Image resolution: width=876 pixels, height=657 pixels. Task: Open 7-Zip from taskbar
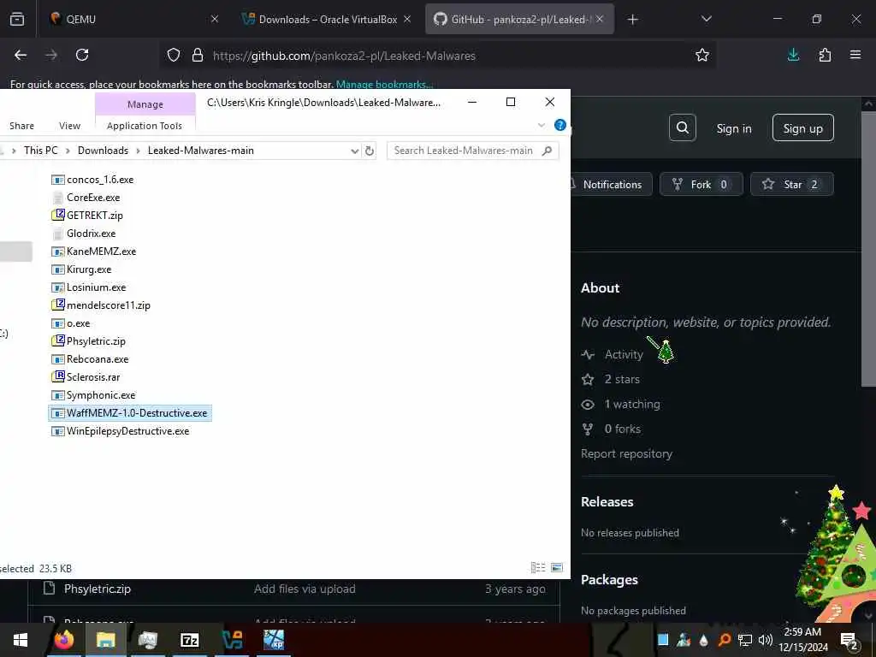189,640
